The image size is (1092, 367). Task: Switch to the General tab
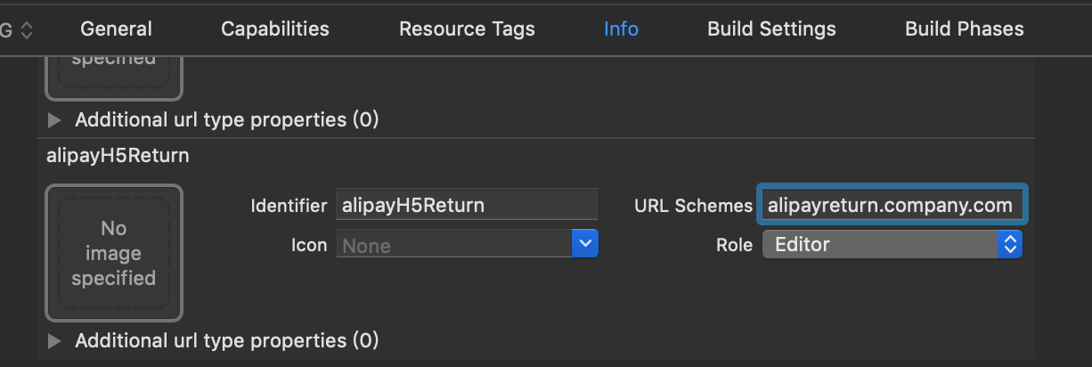tap(116, 29)
